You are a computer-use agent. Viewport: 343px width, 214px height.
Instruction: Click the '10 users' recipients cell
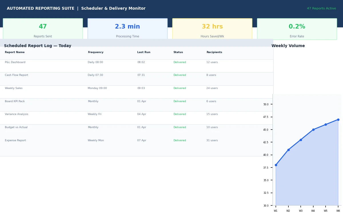212,128
